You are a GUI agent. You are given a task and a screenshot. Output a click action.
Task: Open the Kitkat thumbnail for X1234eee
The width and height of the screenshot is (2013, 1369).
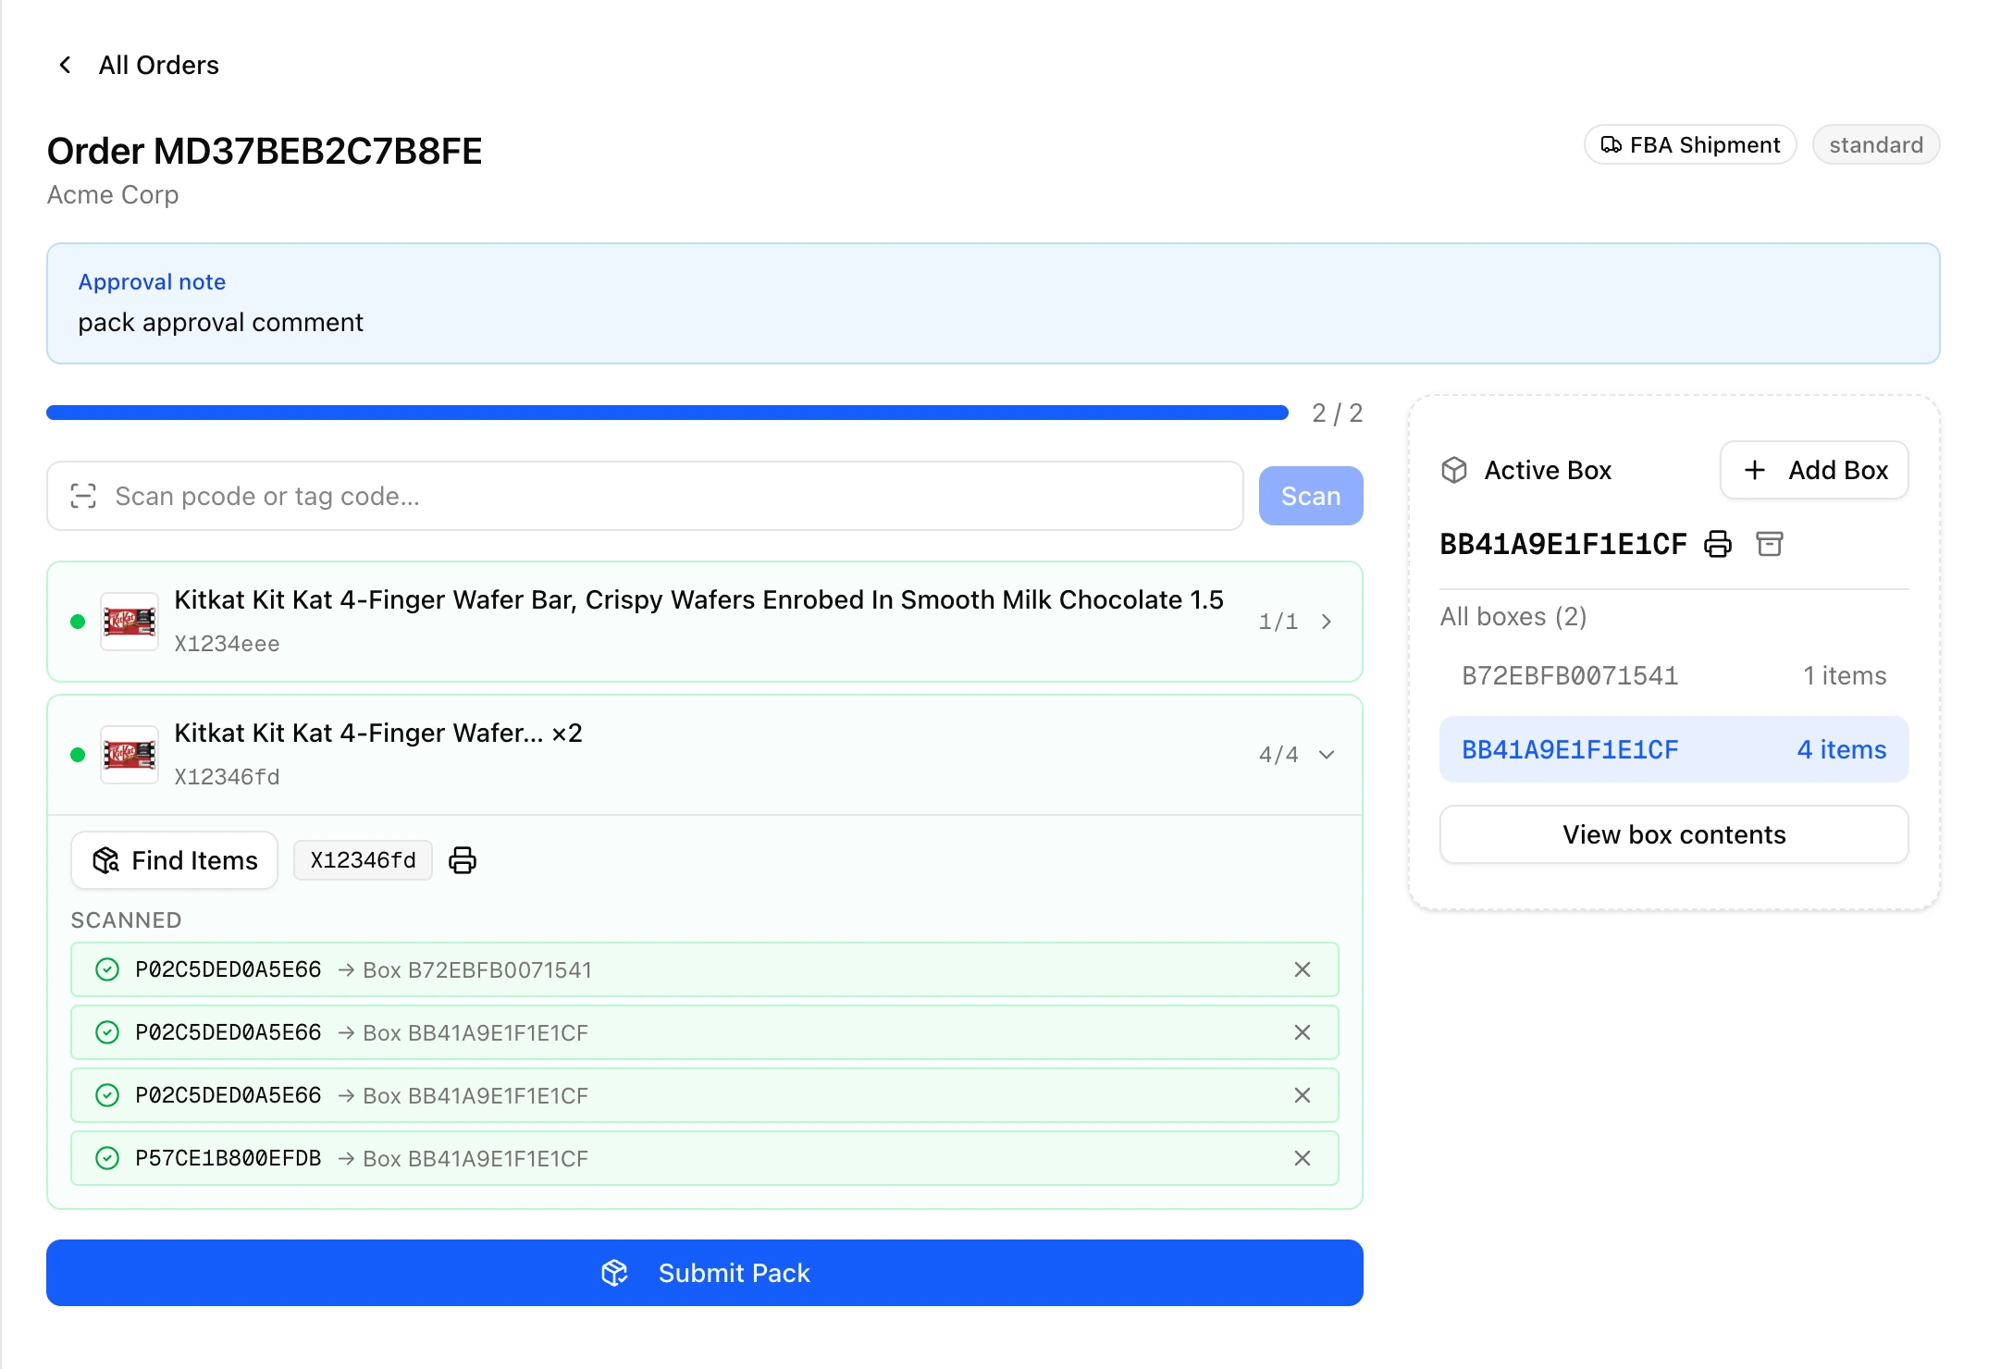pyautogui.click(x=130, y=622)
